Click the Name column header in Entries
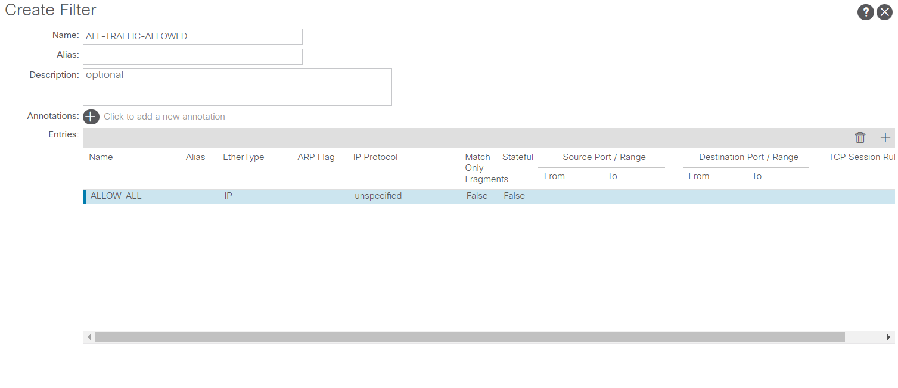This screenshot has width=898, height=388. click(101, 157)
